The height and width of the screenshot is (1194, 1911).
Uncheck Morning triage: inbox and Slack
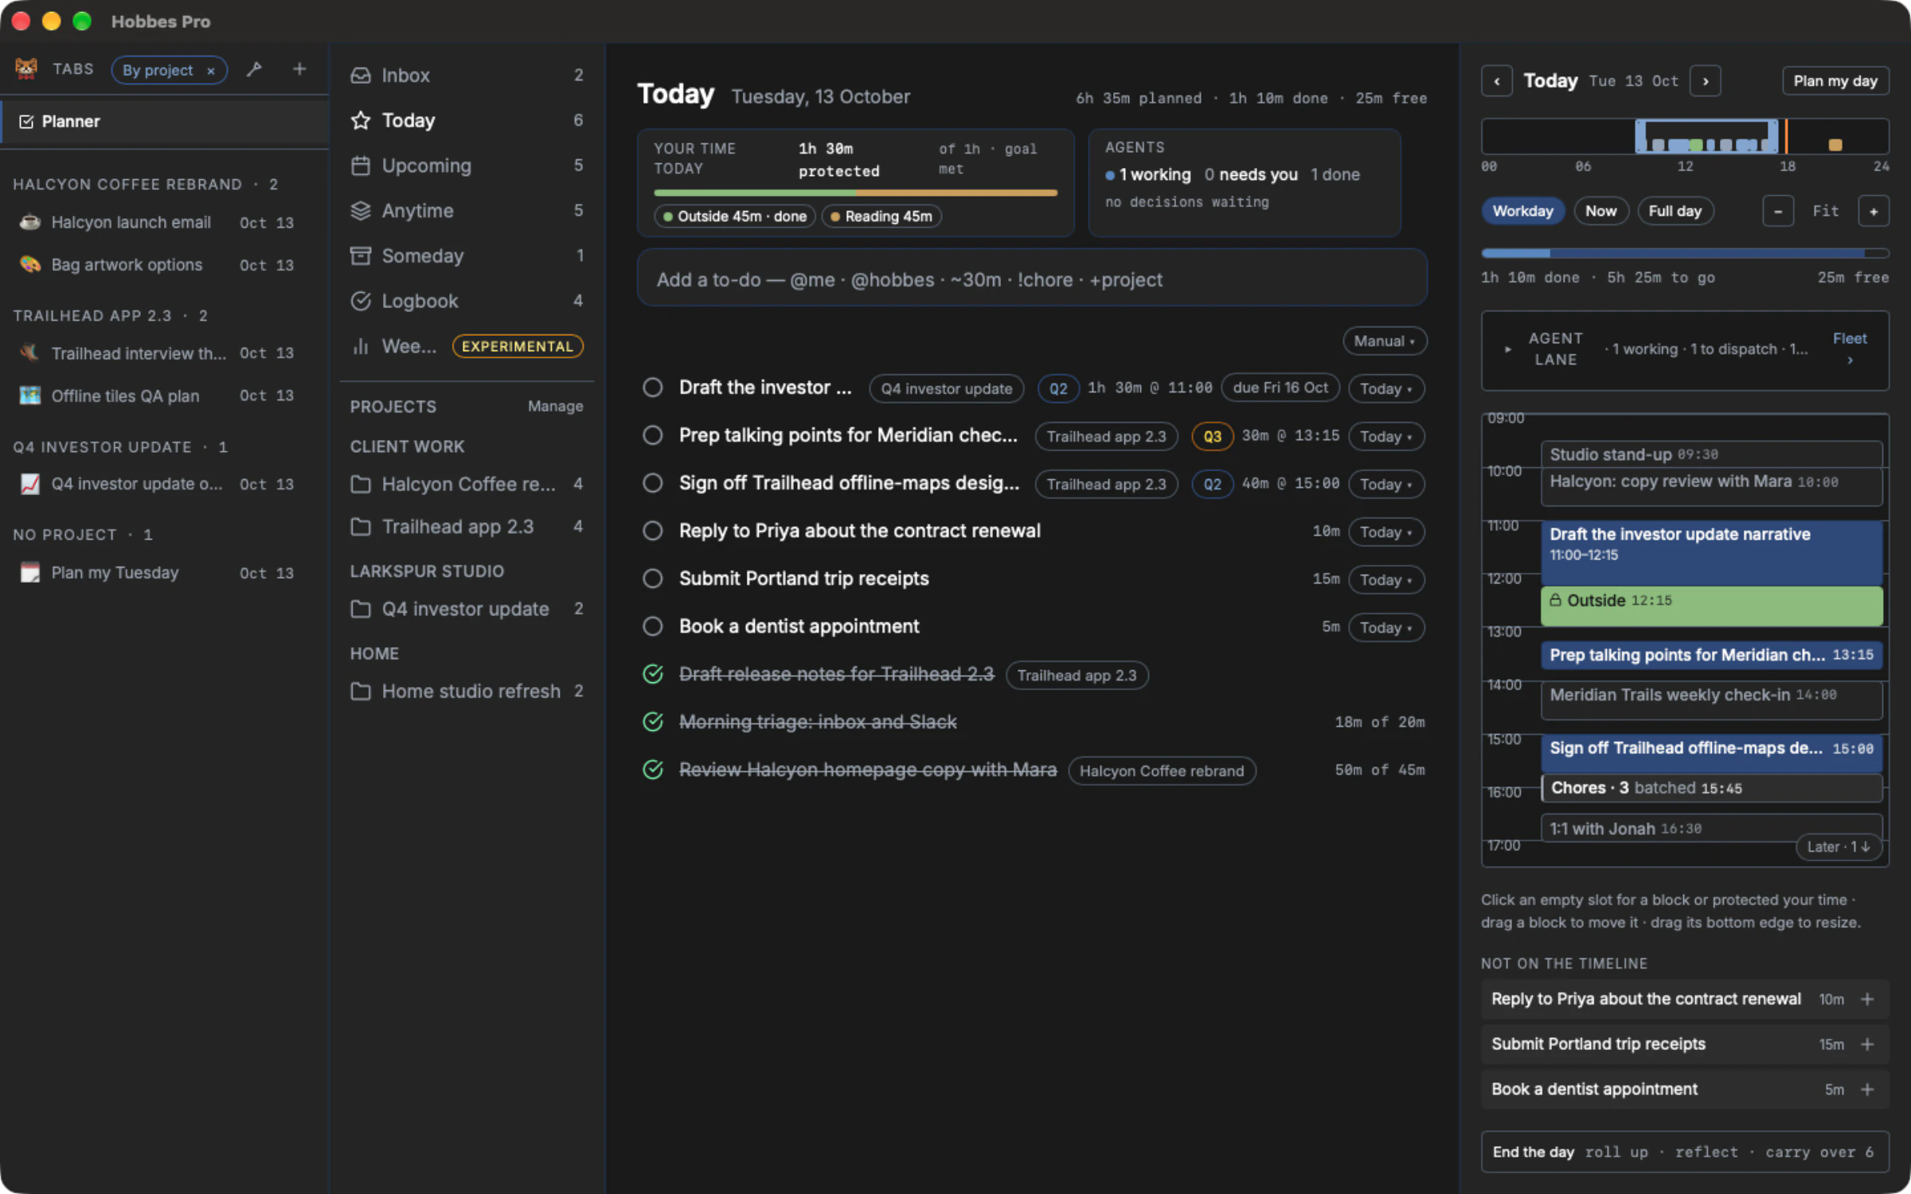tap(653, 722)
